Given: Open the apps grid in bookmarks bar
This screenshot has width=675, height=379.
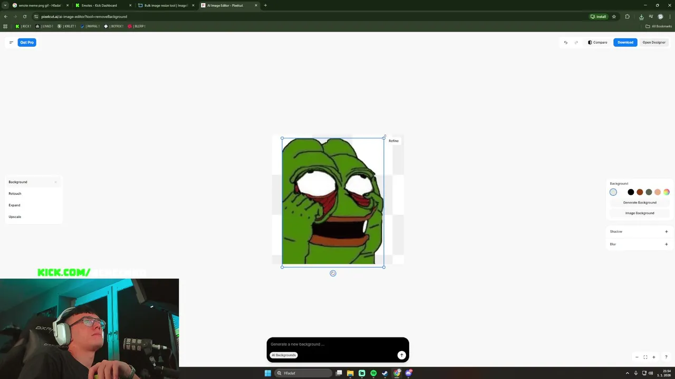Looking at the screenshot, I should click(5, 26).
